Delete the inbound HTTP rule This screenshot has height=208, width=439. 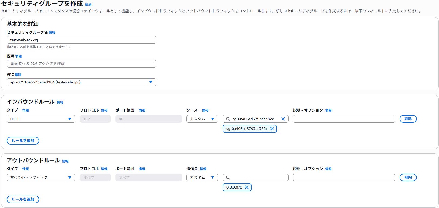408,119
